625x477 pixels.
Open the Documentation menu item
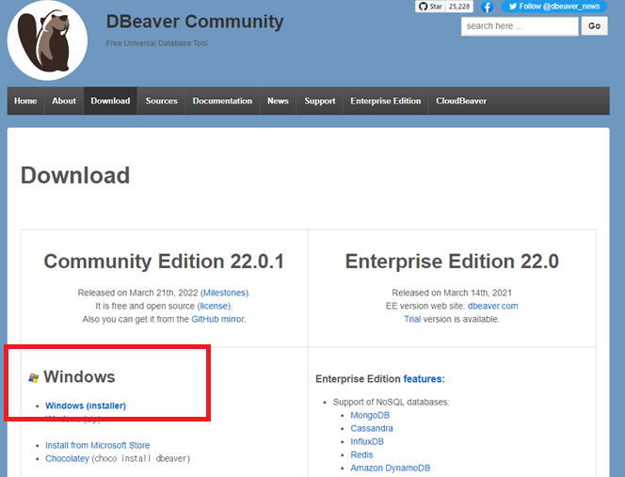[x=222, y=101]
